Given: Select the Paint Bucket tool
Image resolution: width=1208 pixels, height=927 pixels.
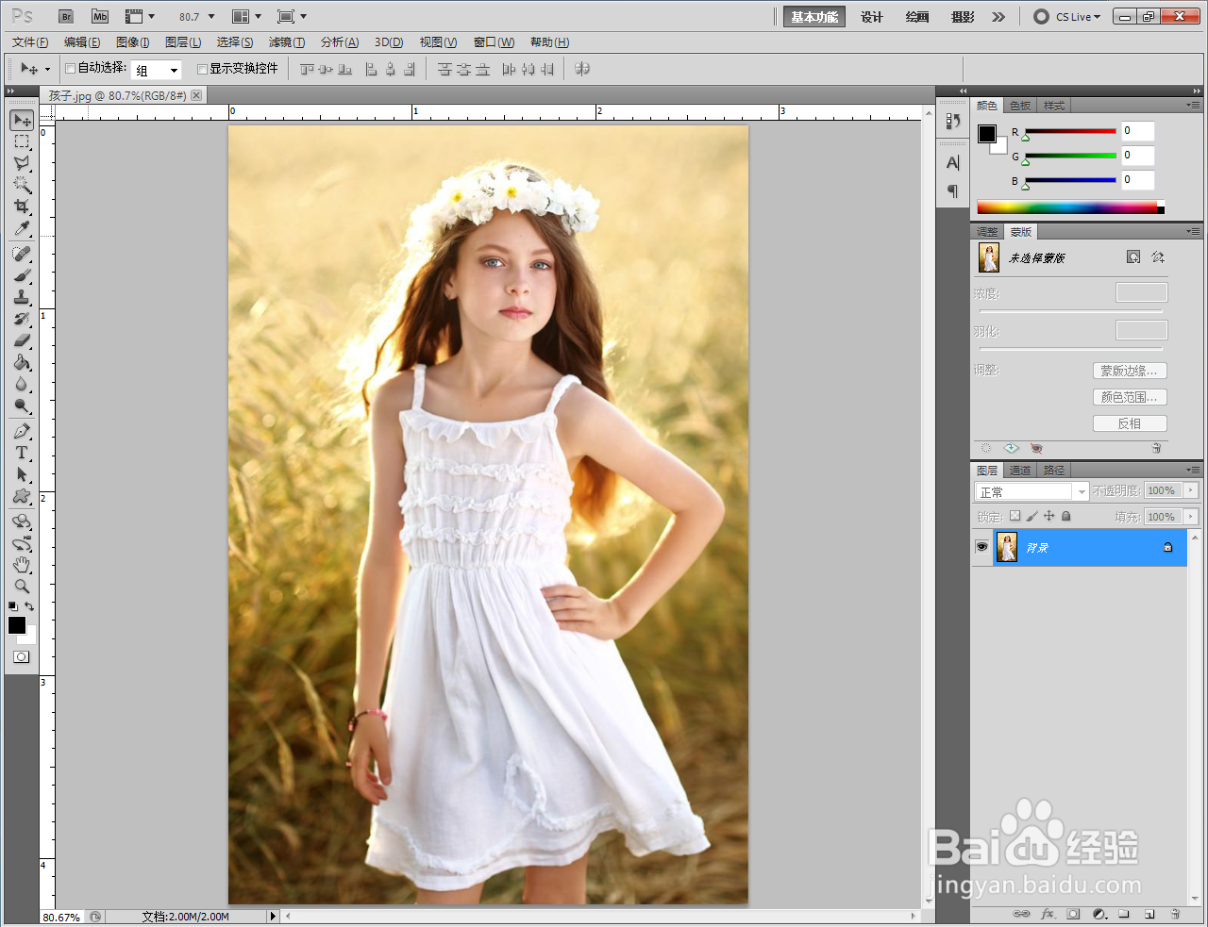Looking at the screenshot, I should coord(22,362).
